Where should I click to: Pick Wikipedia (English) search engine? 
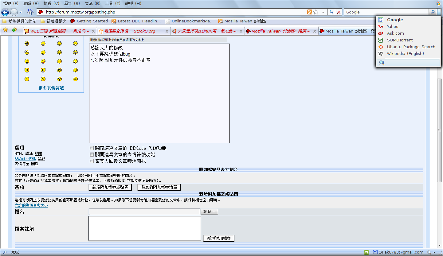click(408, 54)
